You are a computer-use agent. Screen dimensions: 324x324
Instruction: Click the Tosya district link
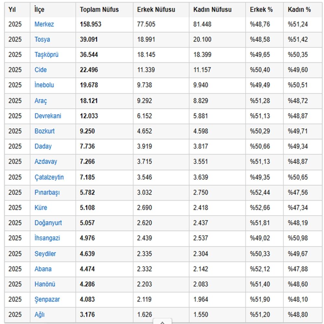click(x=42, y=40)
